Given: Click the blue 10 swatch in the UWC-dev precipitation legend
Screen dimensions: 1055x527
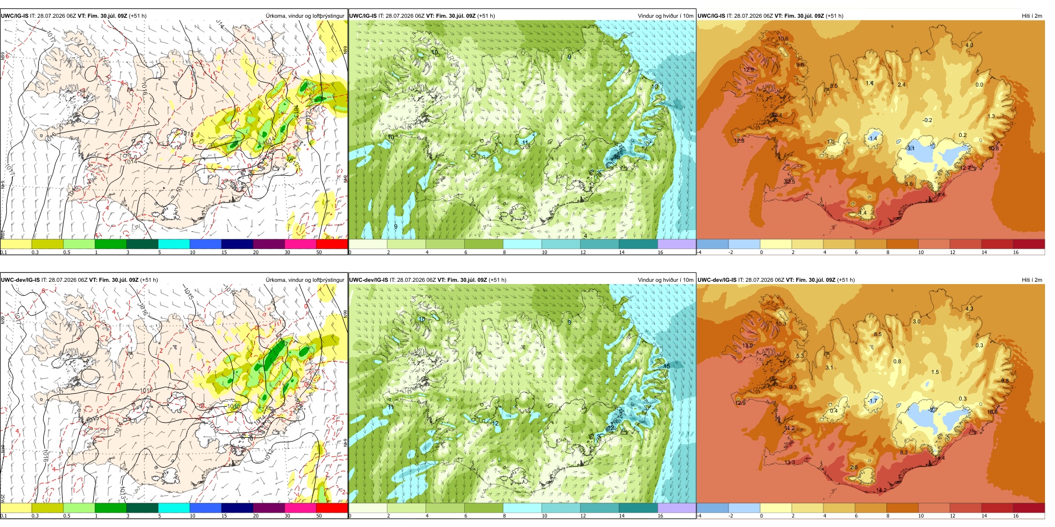Looking at the screenshot, I should tap(205, 508).
